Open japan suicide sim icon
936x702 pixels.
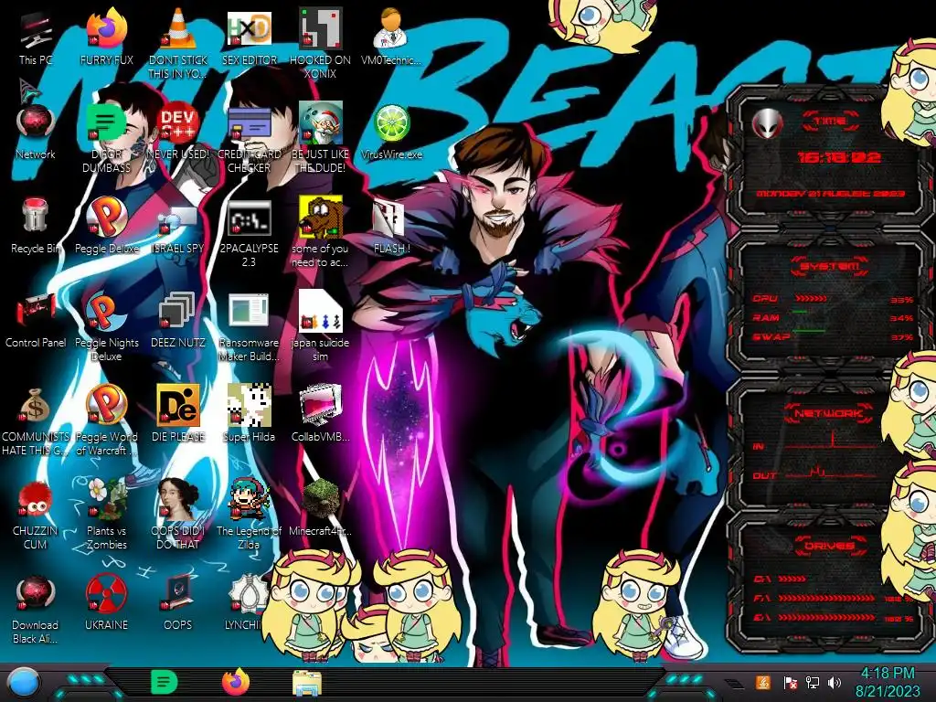[321, 327]
